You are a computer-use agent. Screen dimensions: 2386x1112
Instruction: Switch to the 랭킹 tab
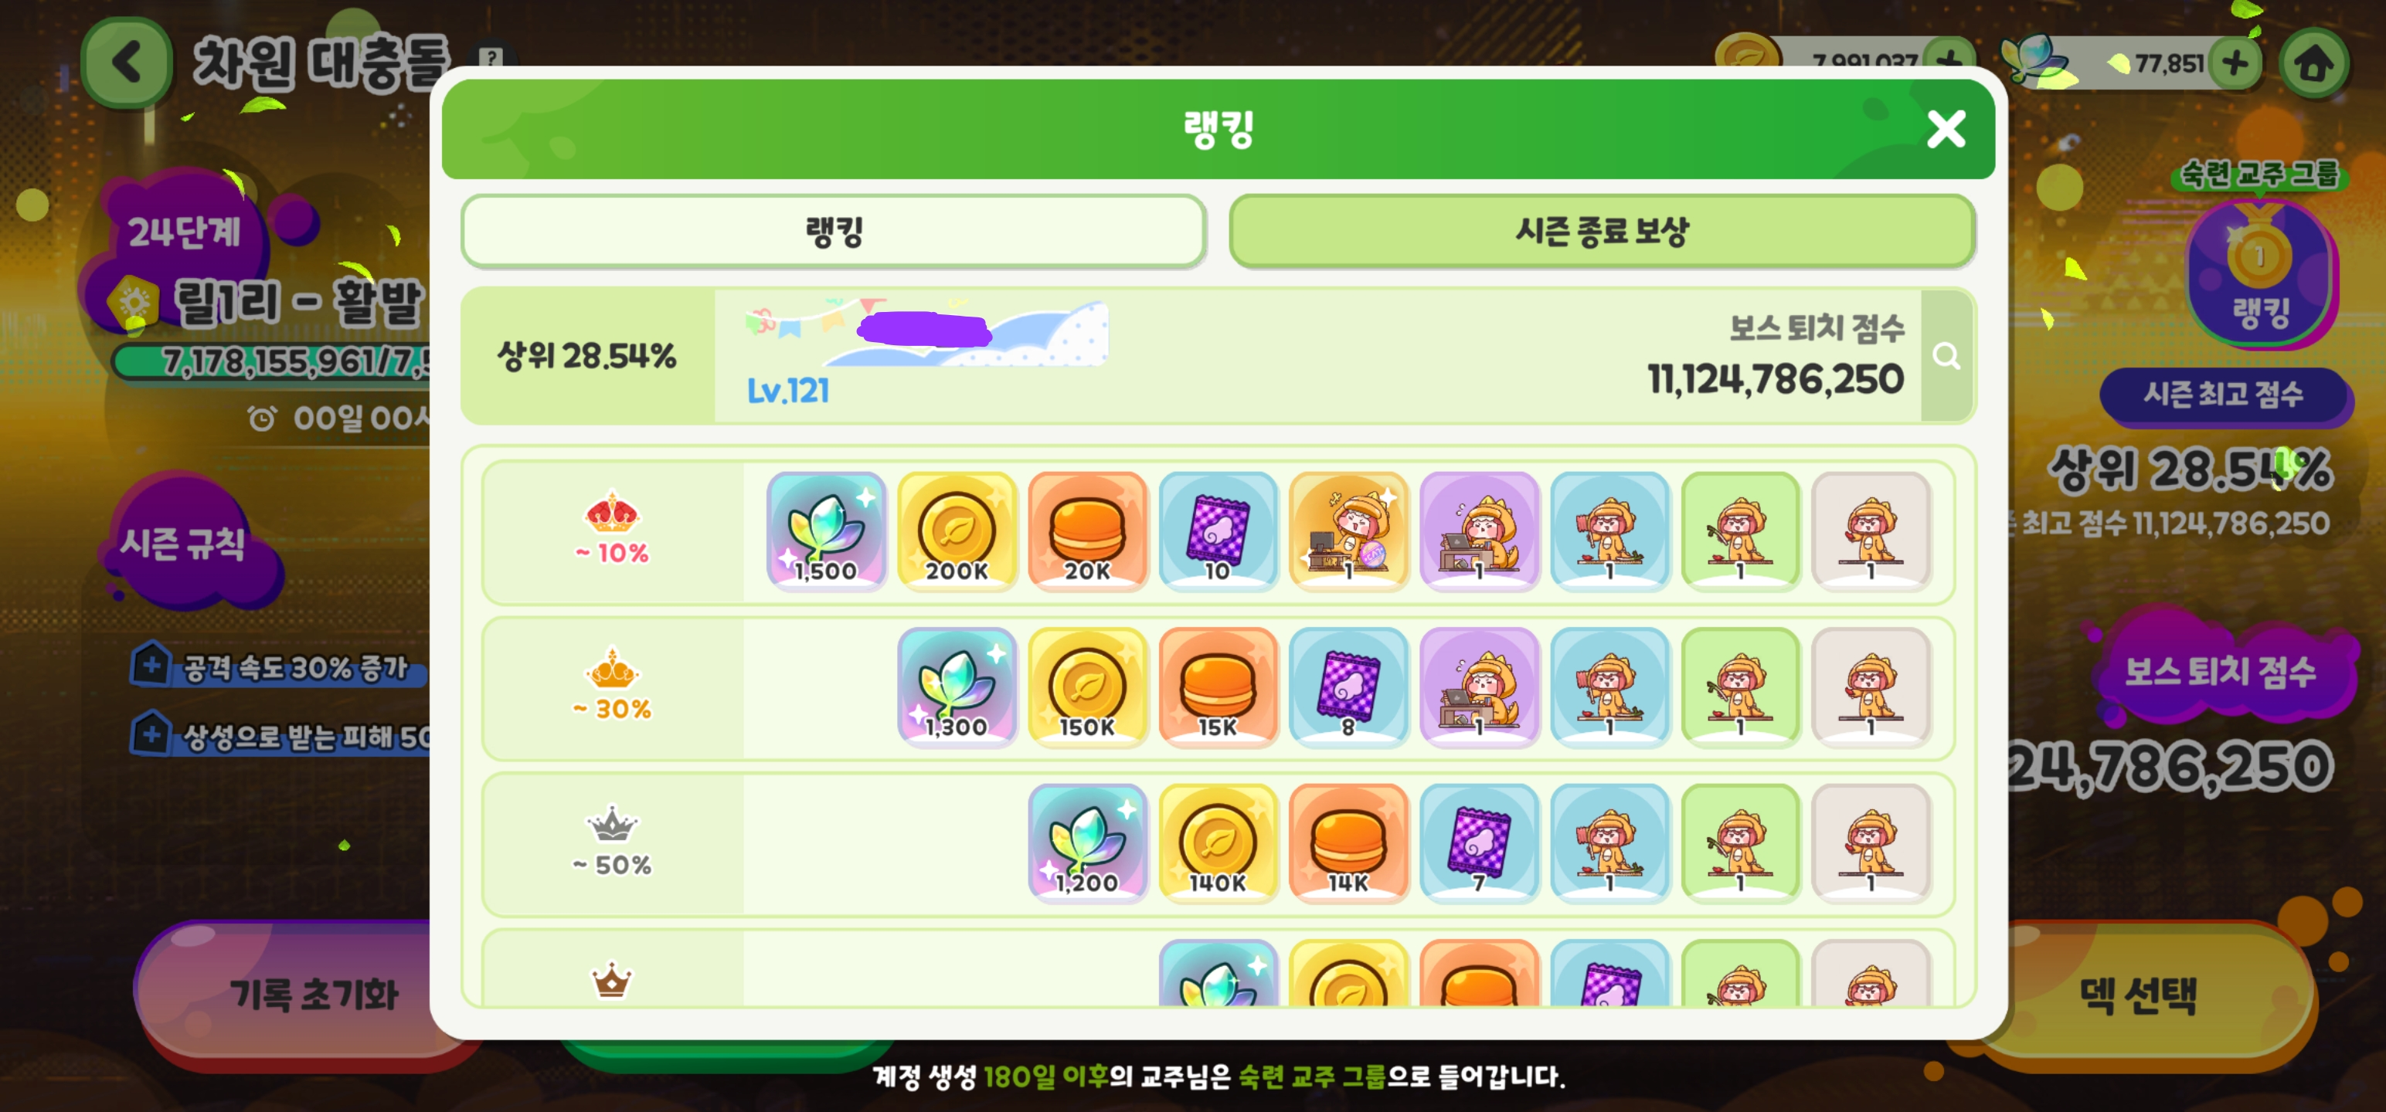pyautogui.click(x=834, y=232)
